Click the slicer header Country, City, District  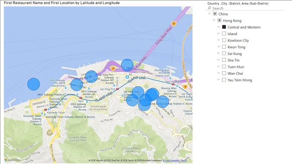pos(238,3)
